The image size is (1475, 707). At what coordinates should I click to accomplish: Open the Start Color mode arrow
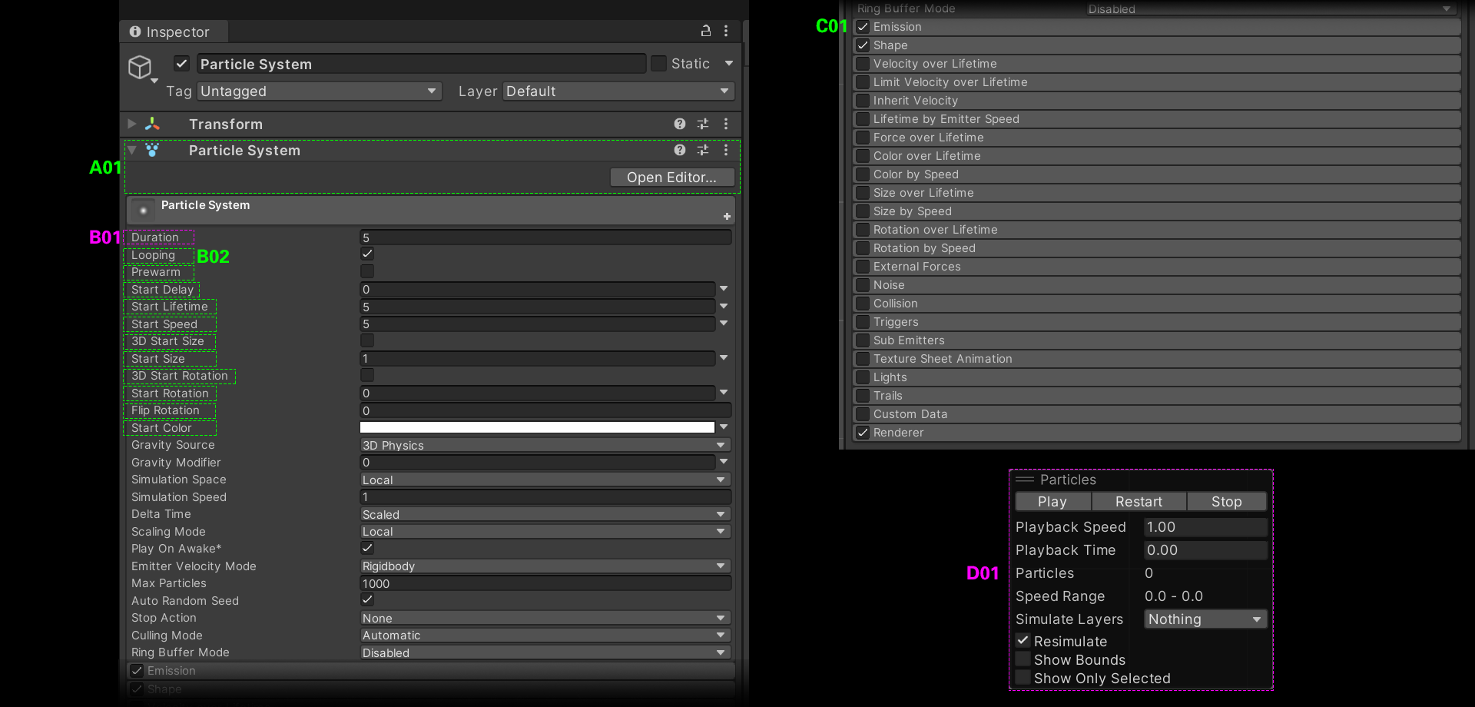point(724,427)
